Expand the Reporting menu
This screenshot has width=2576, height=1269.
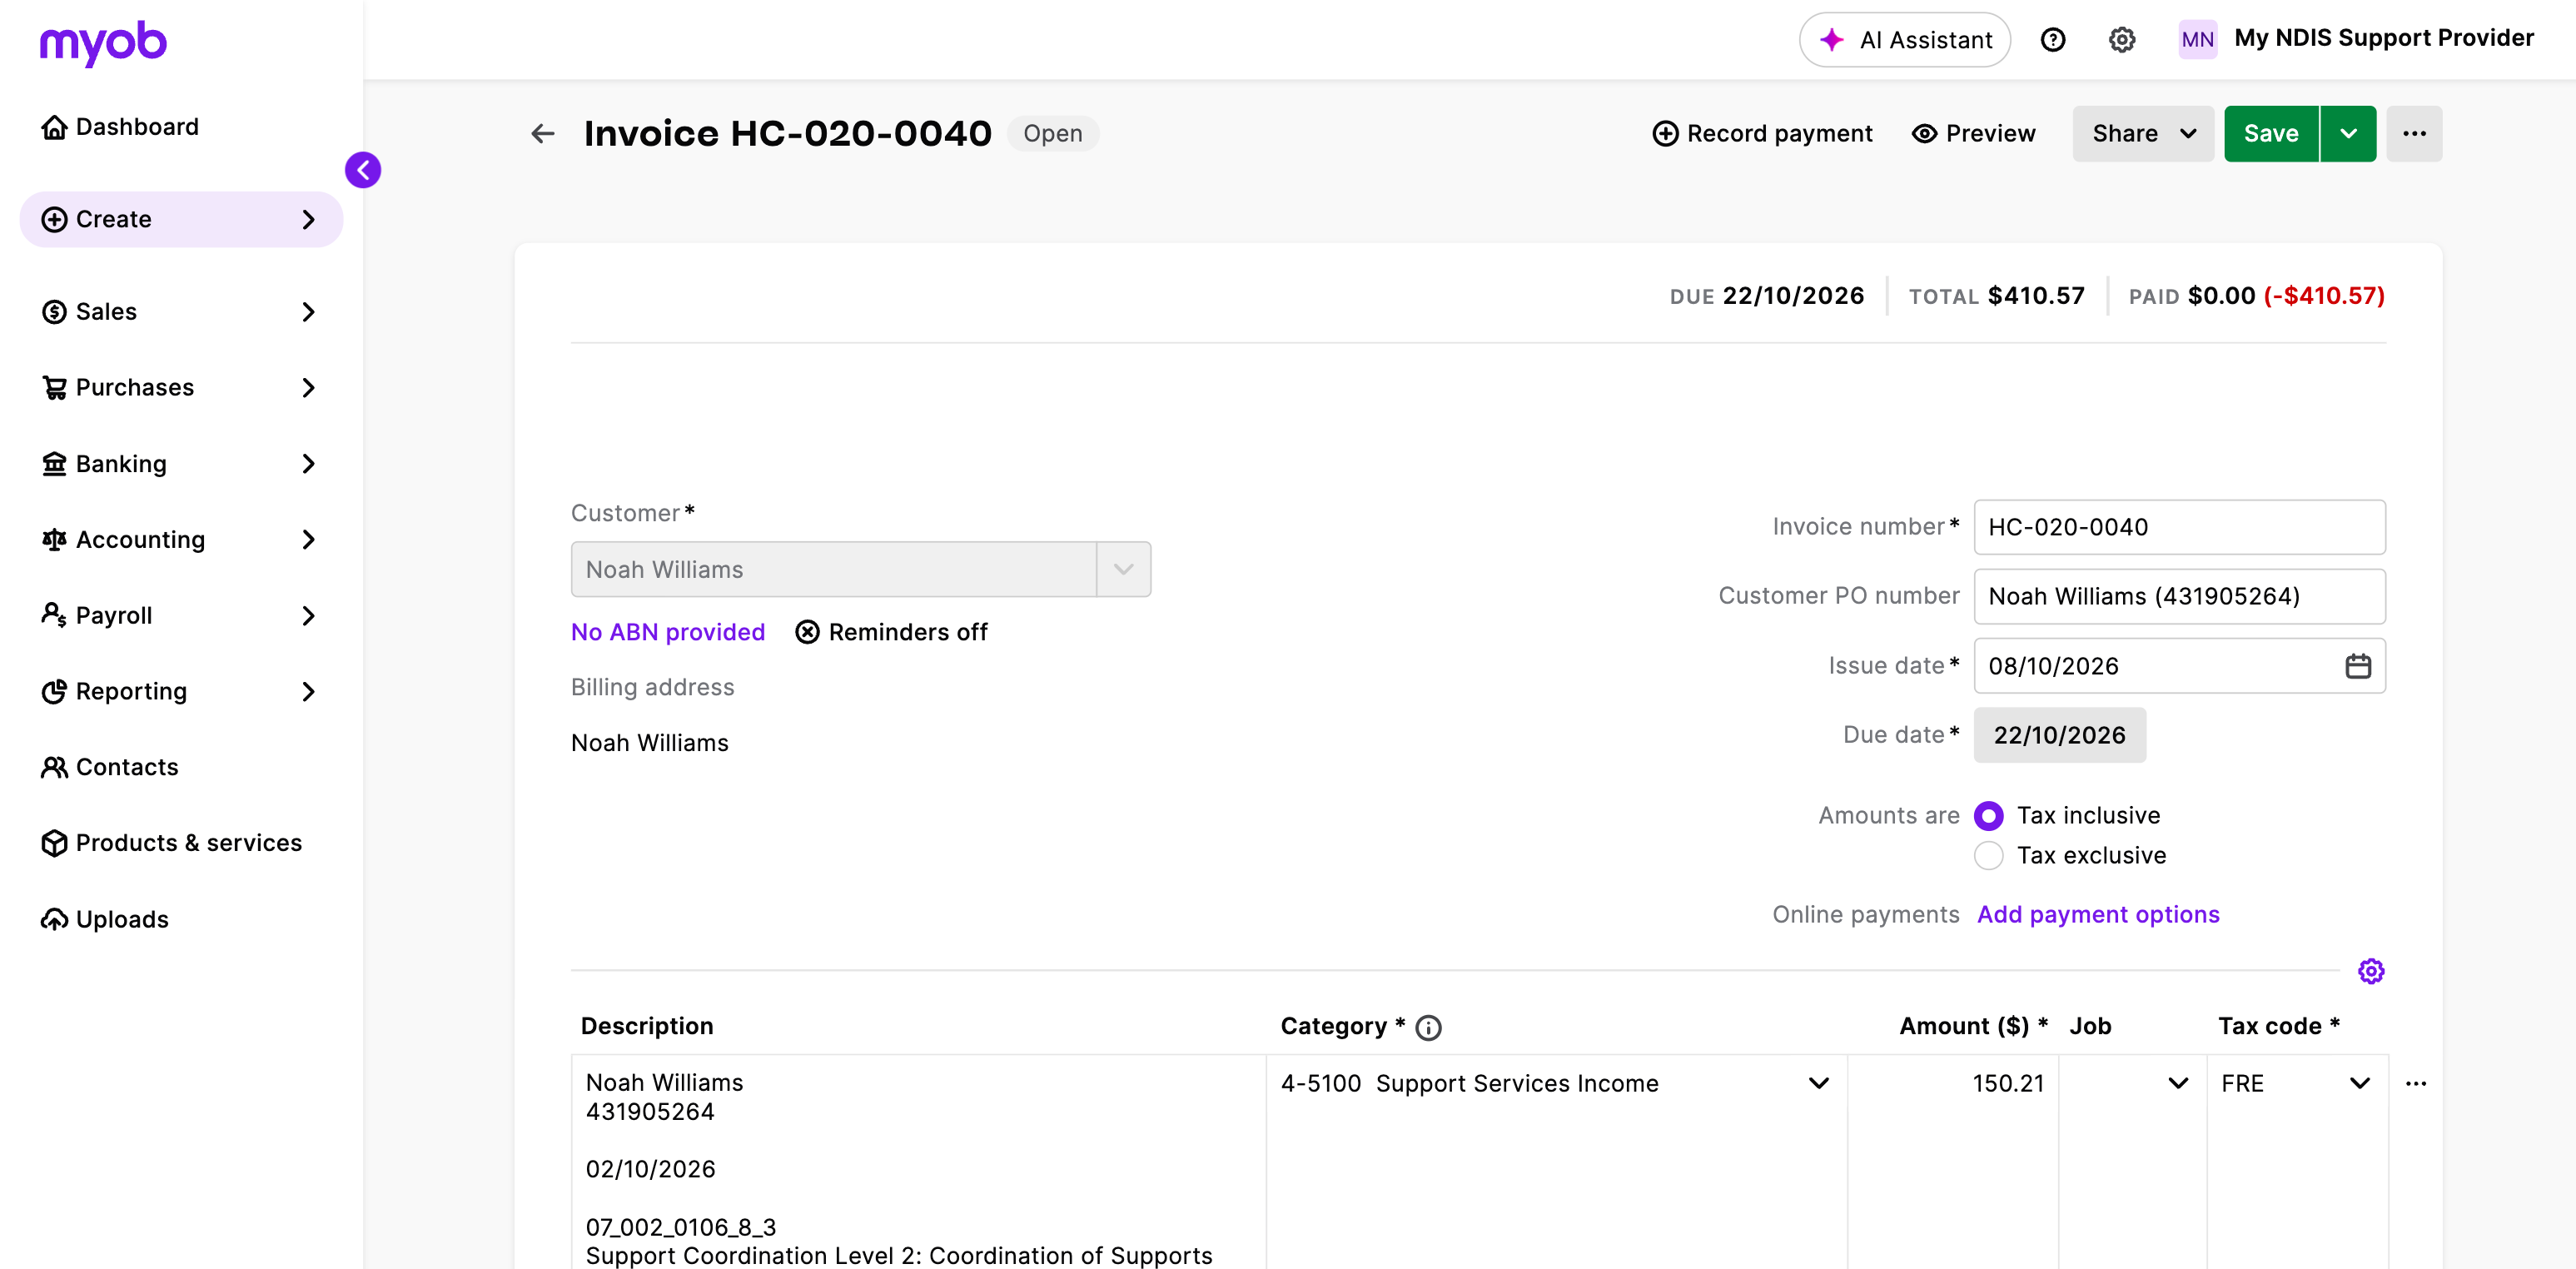[181, 692]
